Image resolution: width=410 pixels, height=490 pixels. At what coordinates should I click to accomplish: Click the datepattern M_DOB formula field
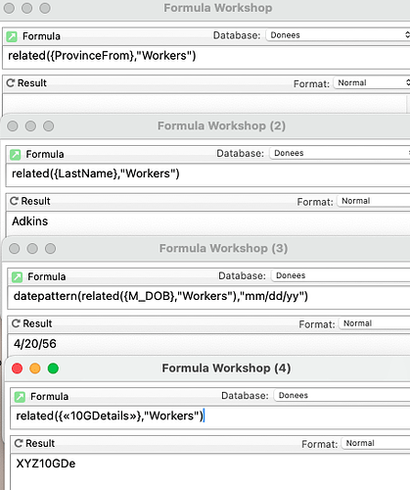pyautogui.click(x=209, y=298)
